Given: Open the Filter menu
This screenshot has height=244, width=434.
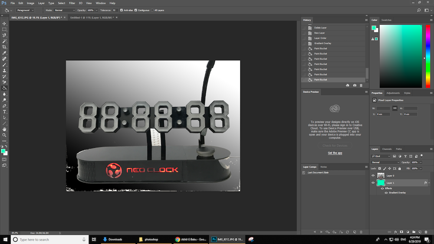Looking at the screenshot, I should [72, 3].
